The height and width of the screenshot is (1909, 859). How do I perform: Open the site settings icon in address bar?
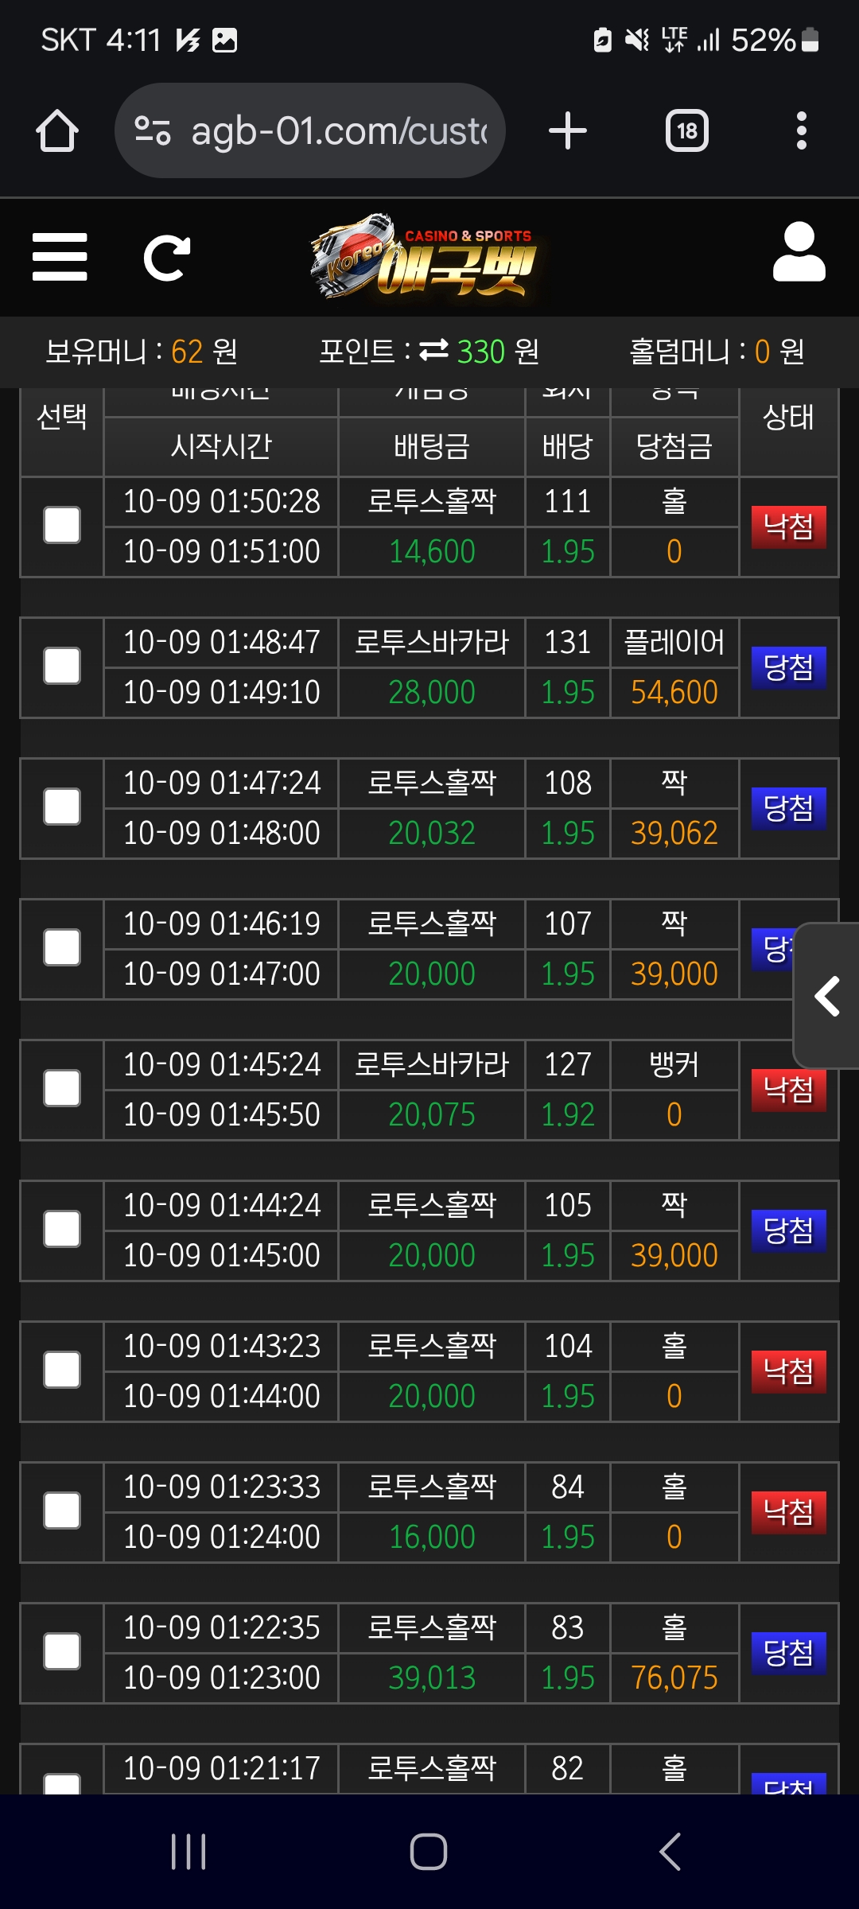(153, 131)
